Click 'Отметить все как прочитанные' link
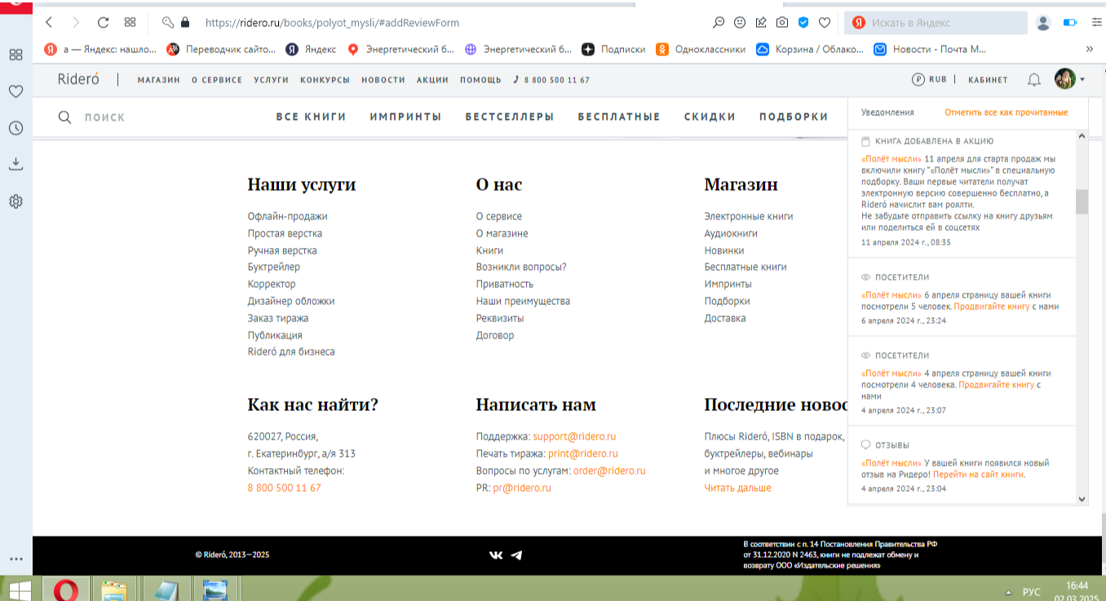Image resolution: width=1106 pixels, height=601 pixels. pos(1006,113)
